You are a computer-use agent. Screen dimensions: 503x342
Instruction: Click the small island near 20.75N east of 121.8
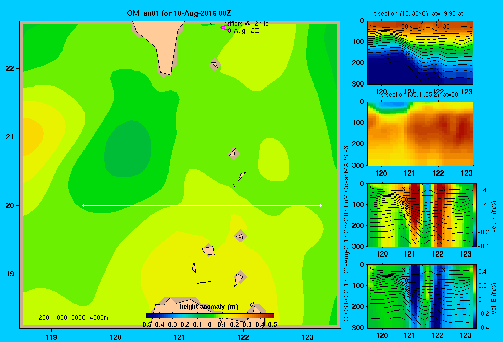pyautogui.click(x=234, y=153)
